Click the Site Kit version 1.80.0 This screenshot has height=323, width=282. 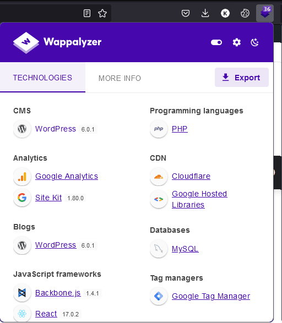[x=75, y=198]
